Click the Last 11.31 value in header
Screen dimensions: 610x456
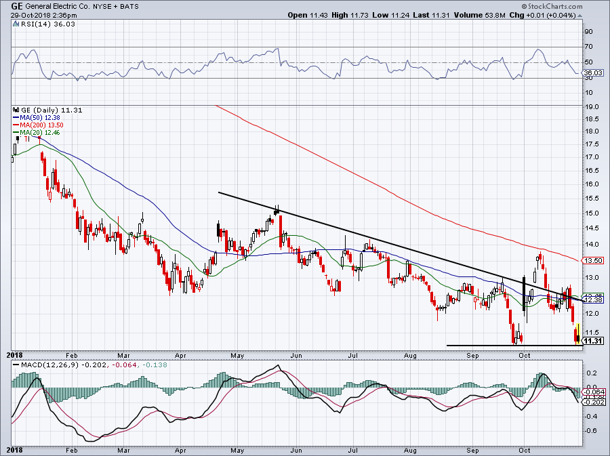coord(432,15)
